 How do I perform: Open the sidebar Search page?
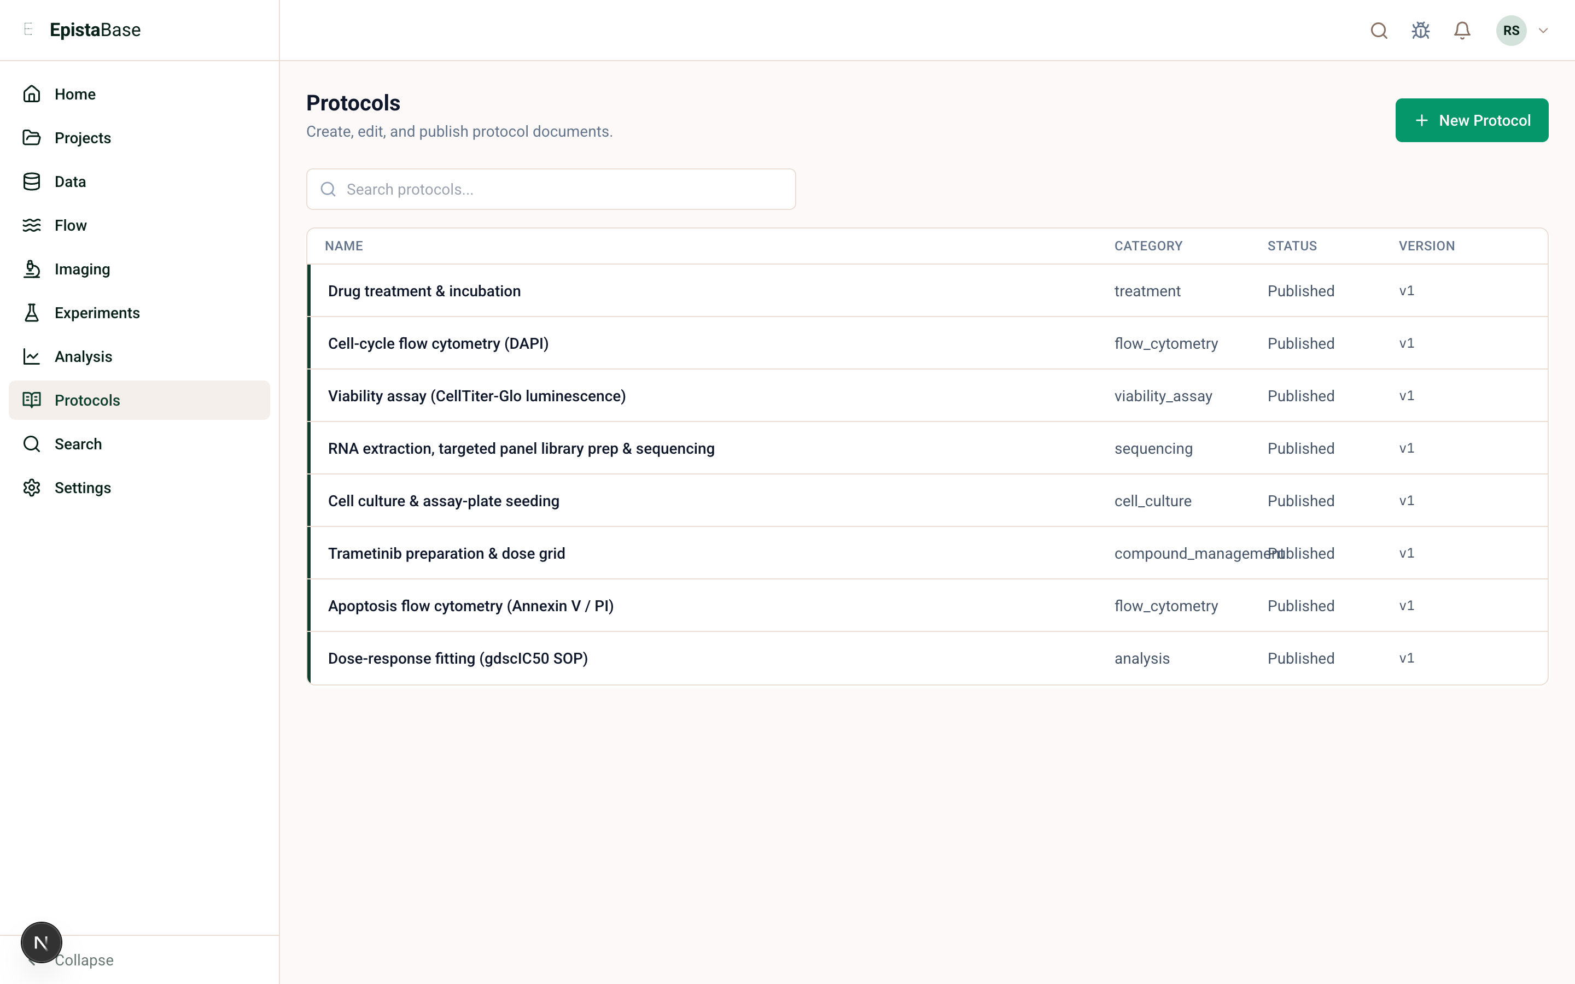(139, 444)
